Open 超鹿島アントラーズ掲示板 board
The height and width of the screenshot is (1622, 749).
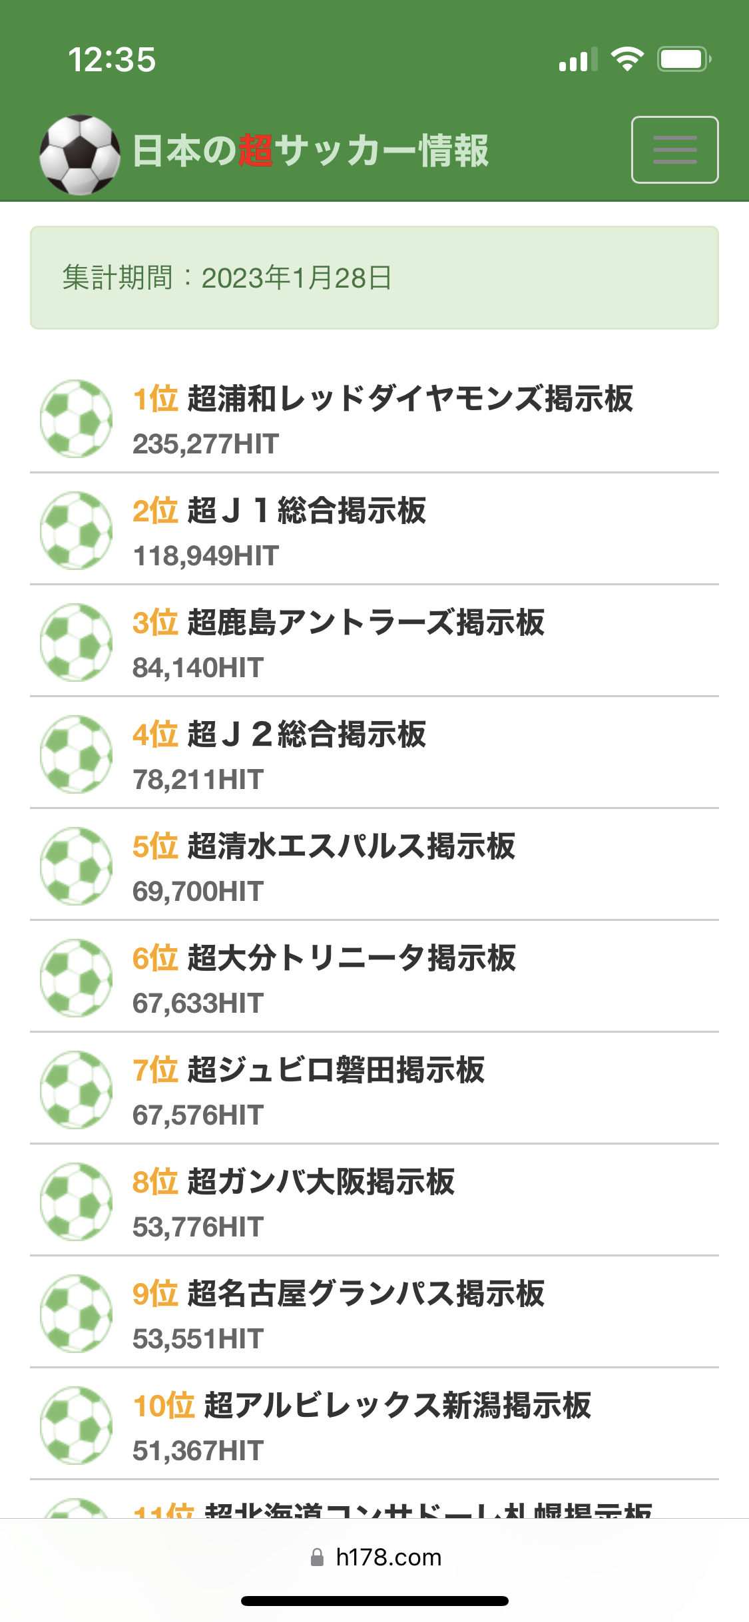click(x=366, y=623)
